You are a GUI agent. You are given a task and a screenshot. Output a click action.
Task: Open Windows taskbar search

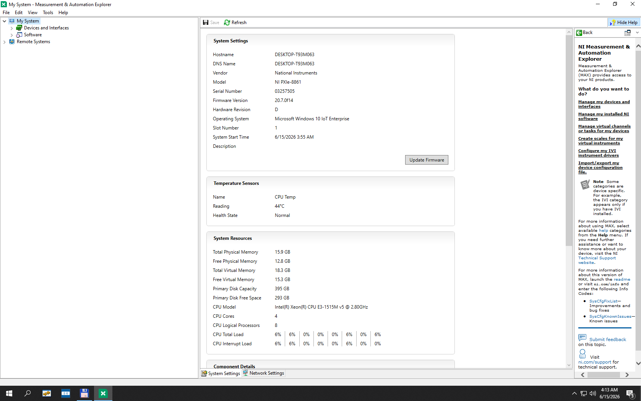click(x=28, y=393)
